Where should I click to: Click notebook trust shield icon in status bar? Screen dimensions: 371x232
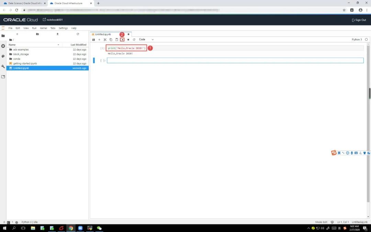click(332, 222)
